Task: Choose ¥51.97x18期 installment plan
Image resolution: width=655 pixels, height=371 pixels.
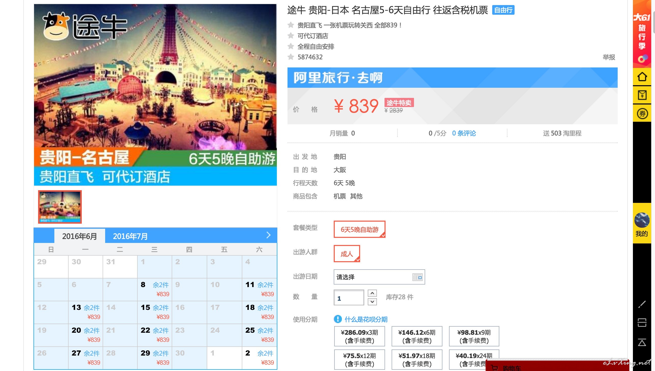Action: (417, 360)
